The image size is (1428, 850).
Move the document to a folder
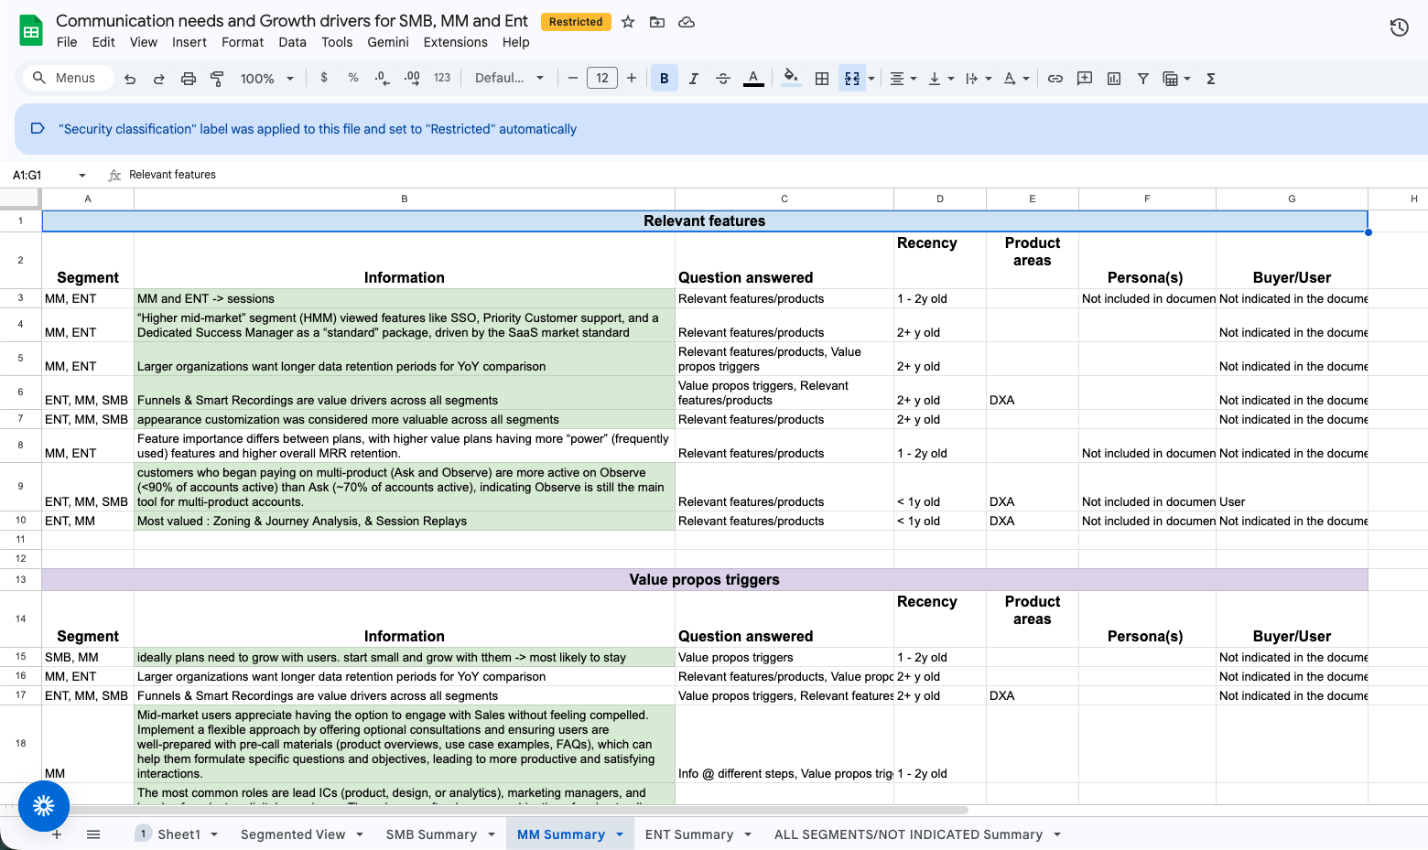click(657, 22)
